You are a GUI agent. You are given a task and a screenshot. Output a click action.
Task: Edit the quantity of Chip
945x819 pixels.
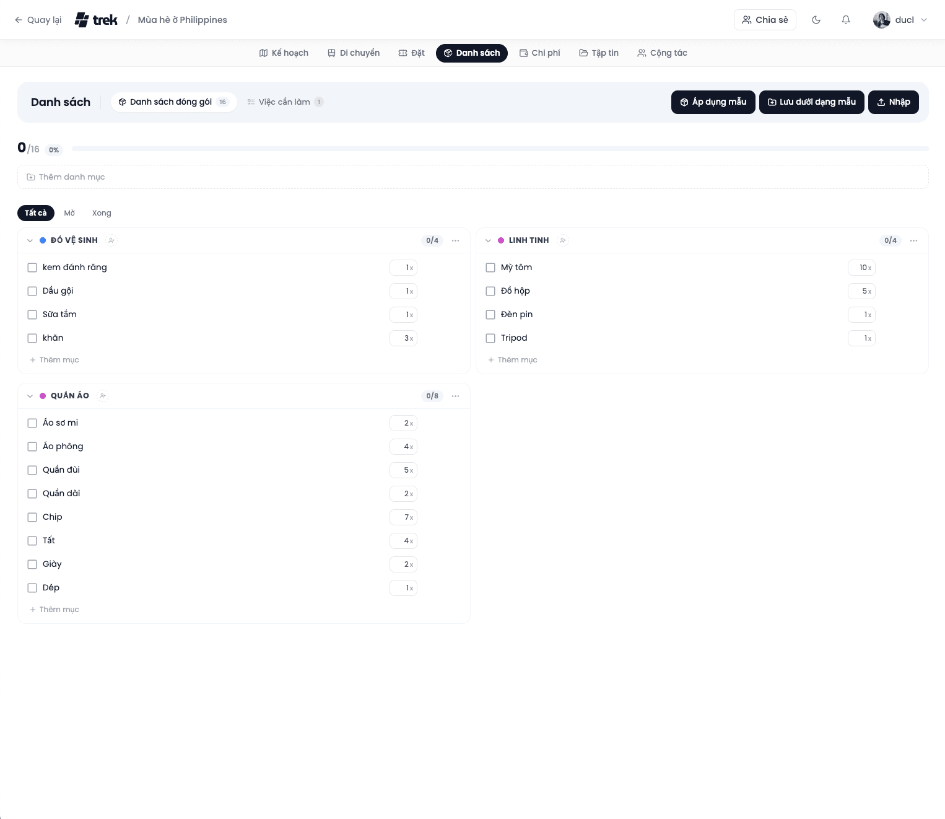[x=403, y=517]
